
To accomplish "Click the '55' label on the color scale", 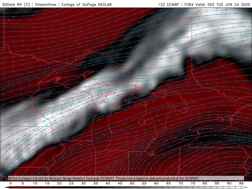I will coord(144,183).
